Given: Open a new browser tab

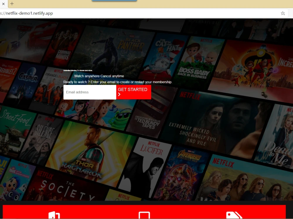Looking at the screenshot, I should click(x=12, y=4).
